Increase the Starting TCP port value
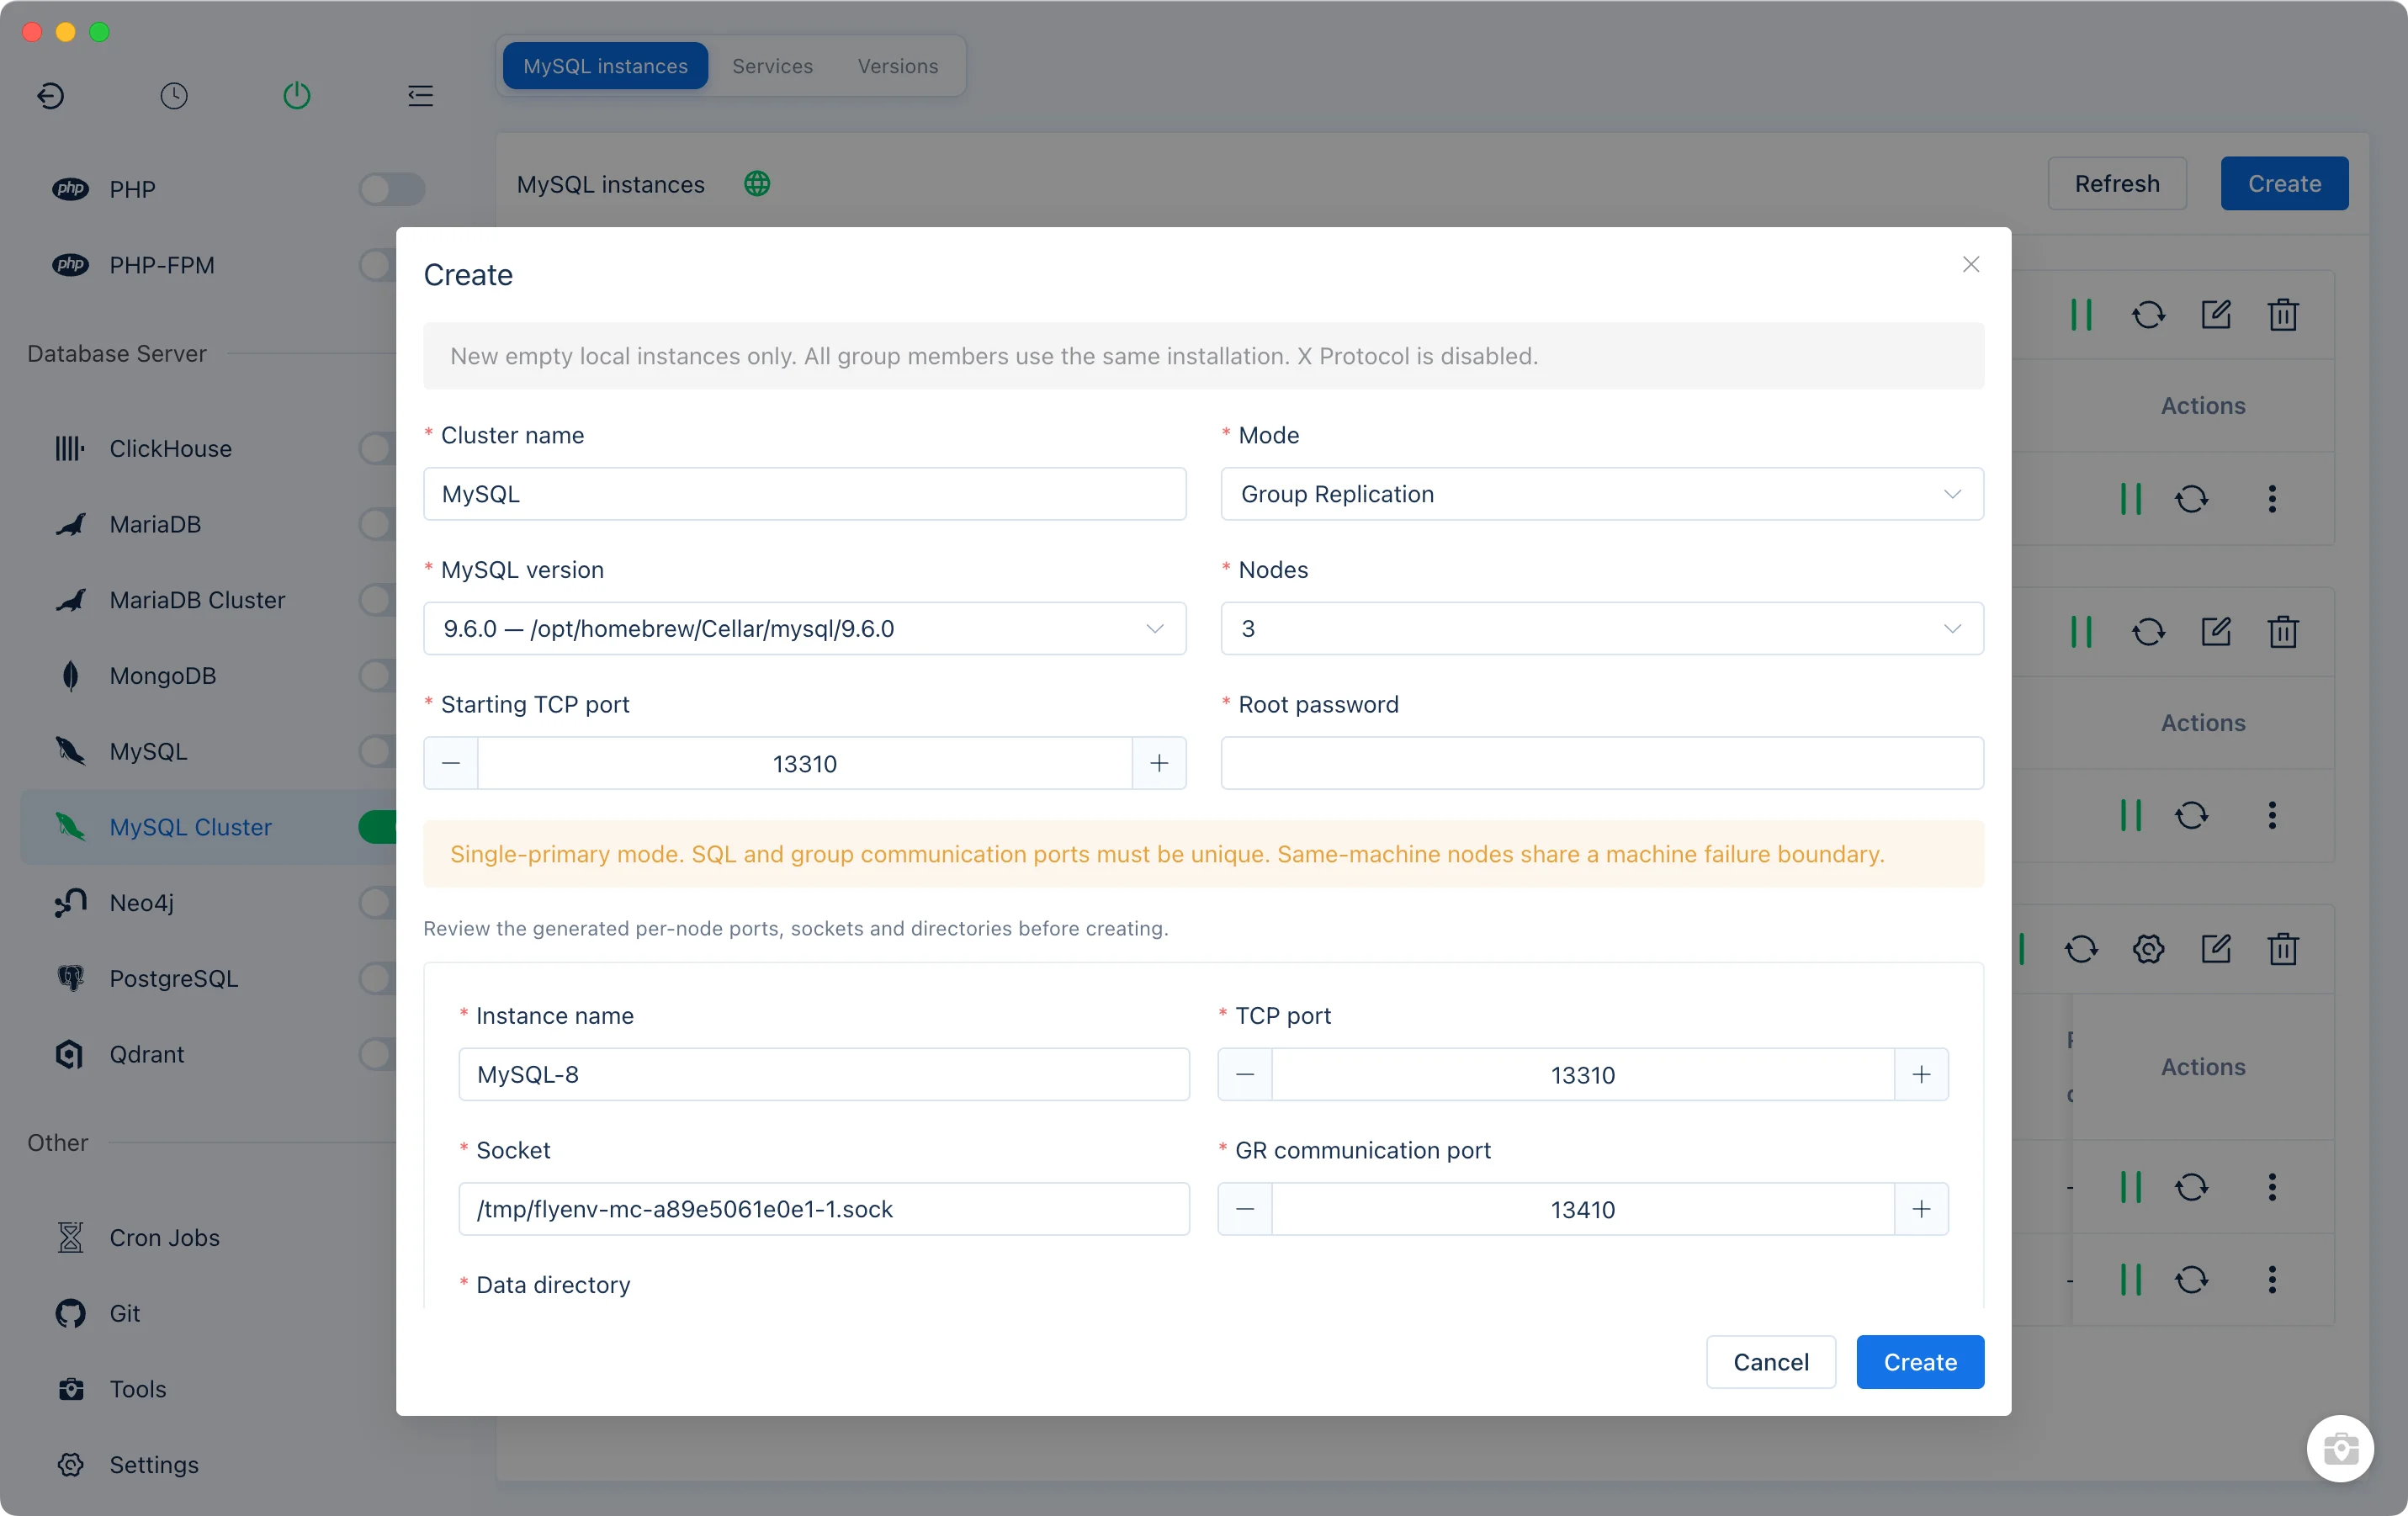 pos(1159,763)
